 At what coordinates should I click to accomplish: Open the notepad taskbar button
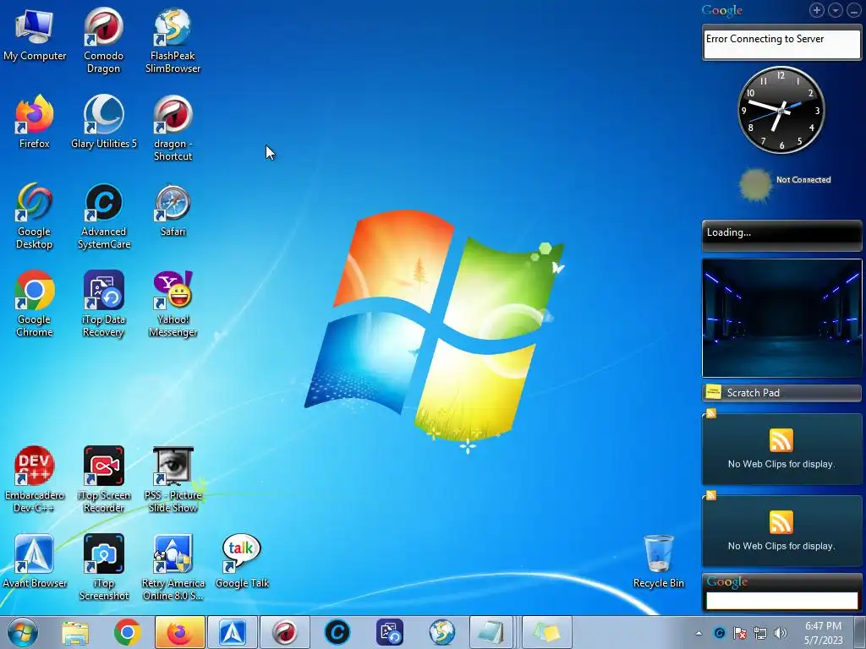491,632
